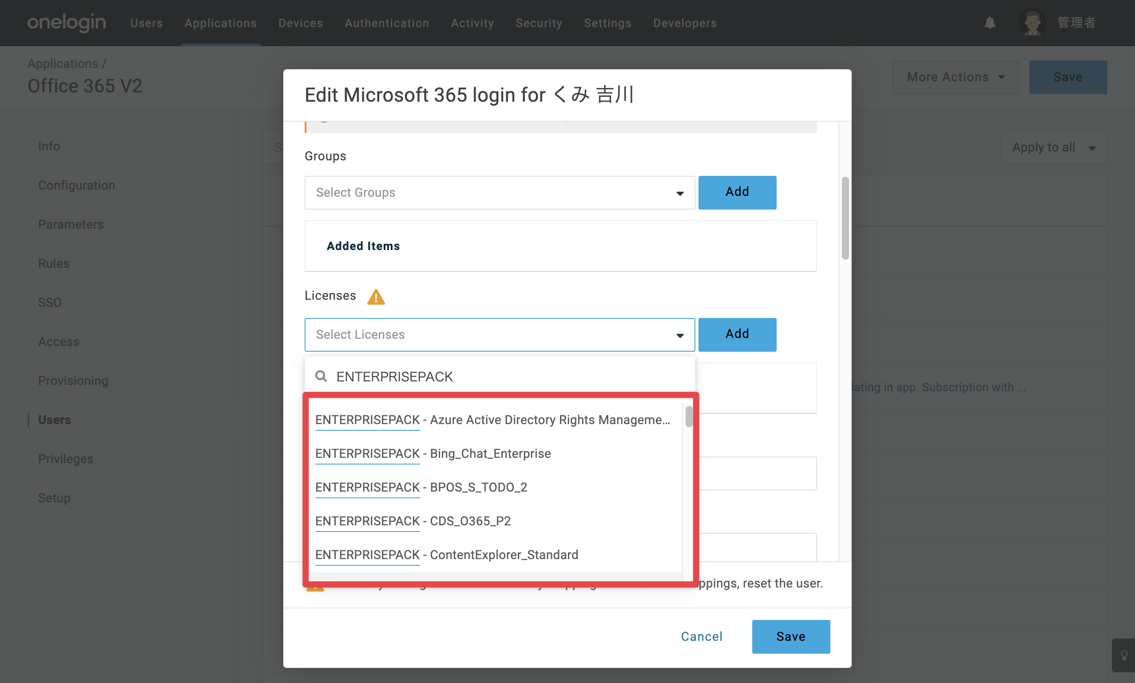Screen dimensions: 1135x683
Task: Open the Developers top navigation menu
Action: tap(685, 23)
